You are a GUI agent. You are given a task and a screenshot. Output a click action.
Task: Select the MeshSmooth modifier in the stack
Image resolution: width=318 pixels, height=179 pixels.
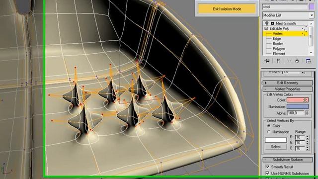(286, 23)
